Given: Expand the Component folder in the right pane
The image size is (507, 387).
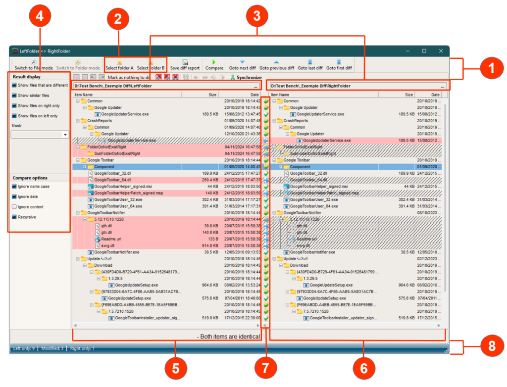Looking at the screenshot, I should click(x=281, y=167).
